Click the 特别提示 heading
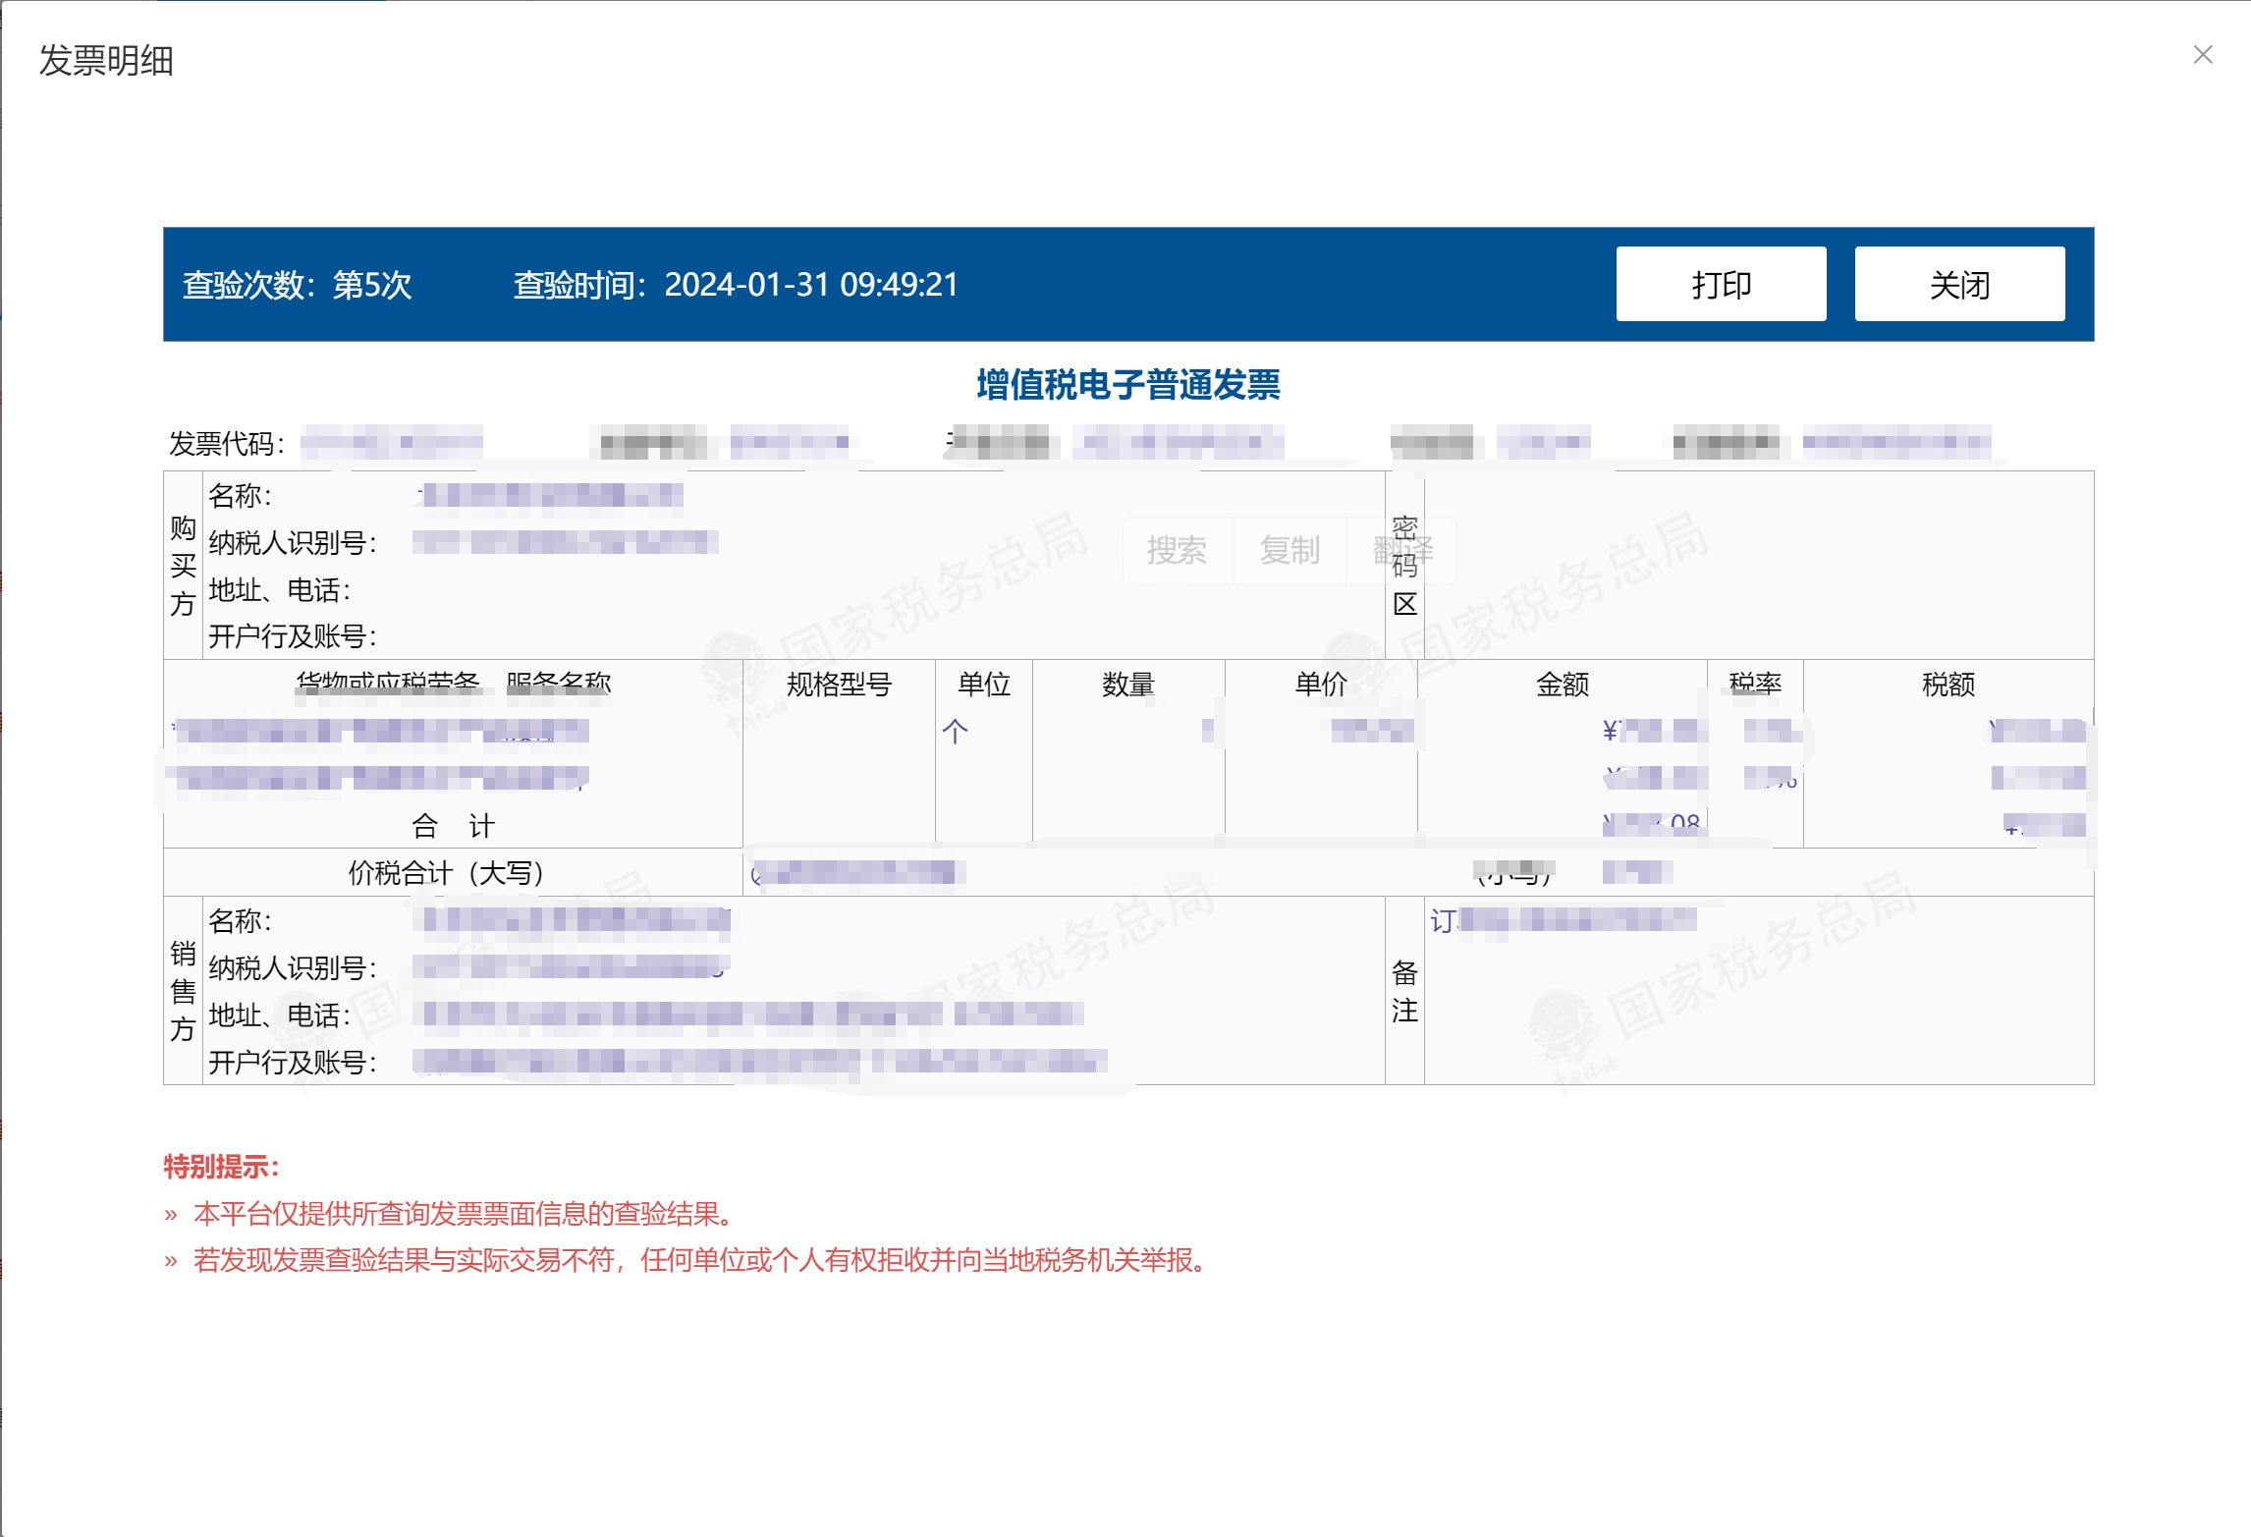 pos(222,1167)
